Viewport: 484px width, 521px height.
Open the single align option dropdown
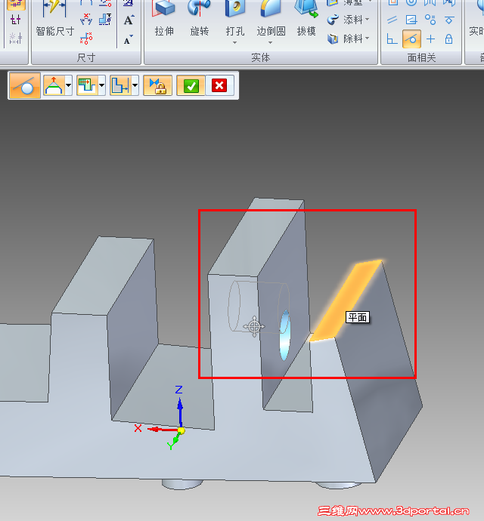[x=68, y=85]
